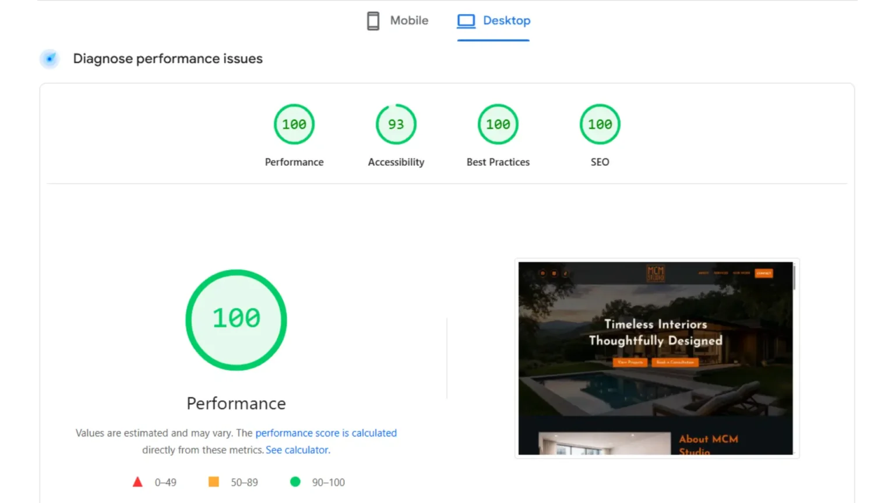Switch to the Mobile tab
The image size is (895, 503).
397,21
